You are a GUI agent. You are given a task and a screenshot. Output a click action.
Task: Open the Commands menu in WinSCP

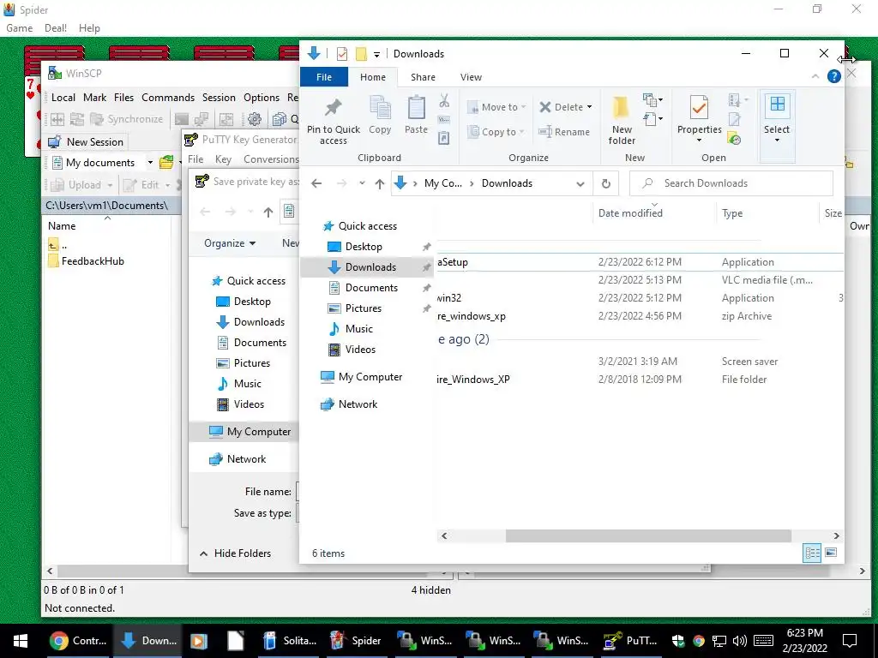pyautogui.click(x=168, y=98)
